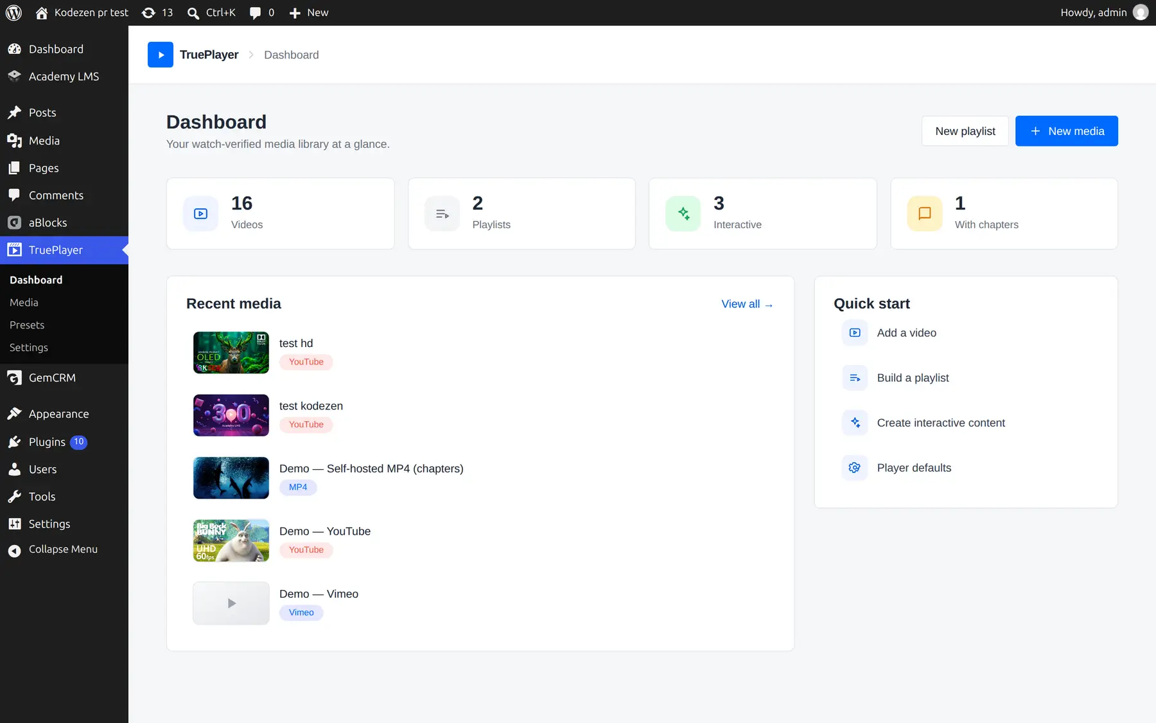The width and height of the screenshot is (1156, 723).
Task: Open the Comments menu in sidebar
Action: 64,195
